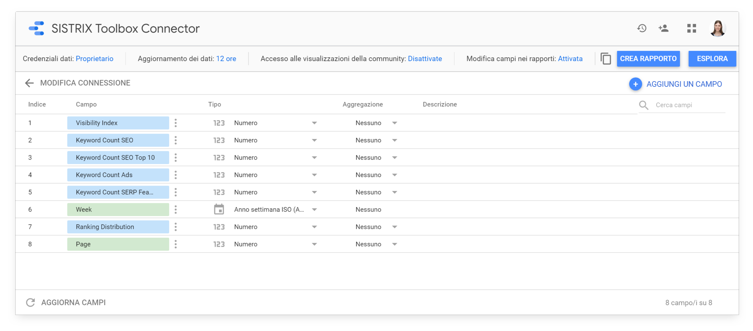Image resolution: width=753 pixels, height=331 pixels.
Task: Click Tipo column header
Action: [x=215, y=104]
